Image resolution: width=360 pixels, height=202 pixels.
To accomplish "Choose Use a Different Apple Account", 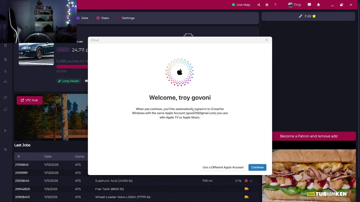I will pyautogui.click(x=223, y=167).
